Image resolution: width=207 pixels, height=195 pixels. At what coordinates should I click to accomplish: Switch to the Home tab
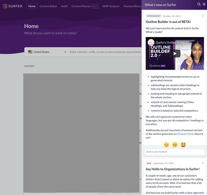[x=32, y=6]
